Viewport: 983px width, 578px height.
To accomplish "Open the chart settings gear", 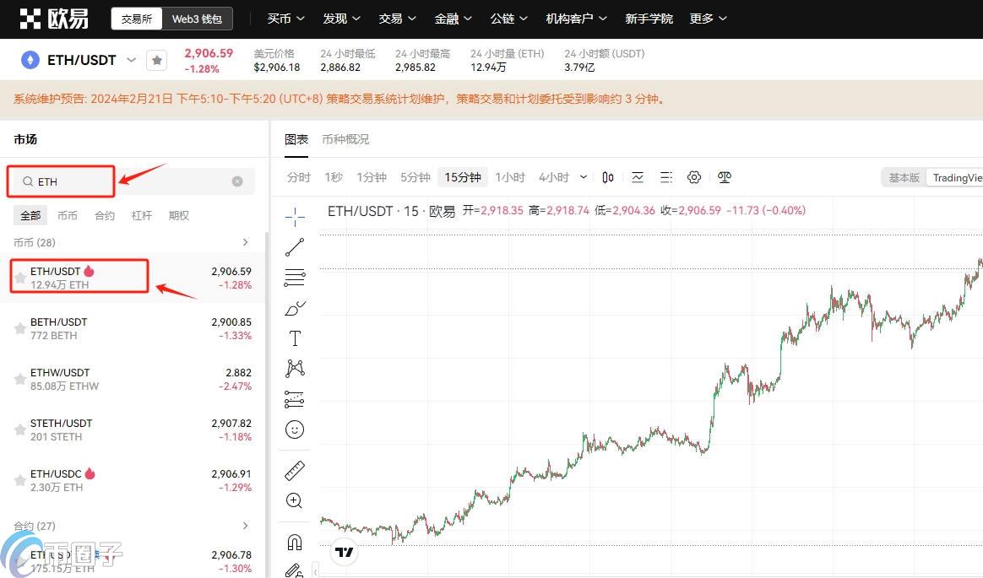I will 694,177.
